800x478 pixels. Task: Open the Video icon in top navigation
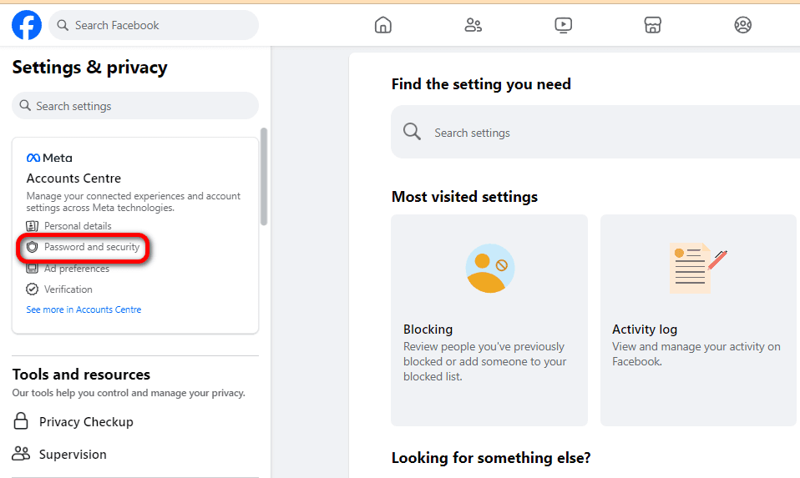pyautogui.click(x=564, y=25)
